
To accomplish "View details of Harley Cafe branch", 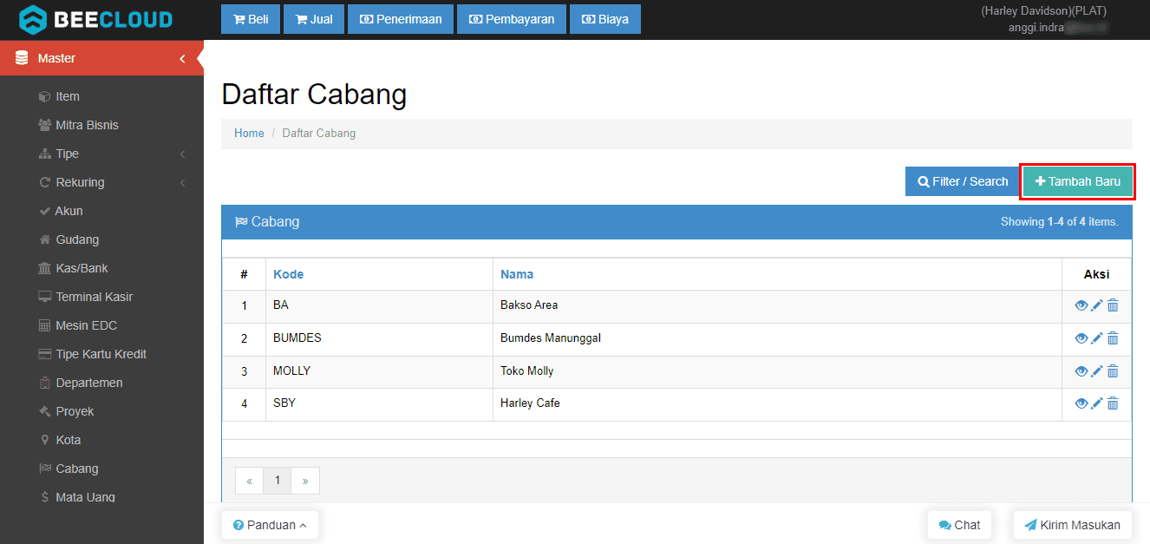I will [1081, 403].
